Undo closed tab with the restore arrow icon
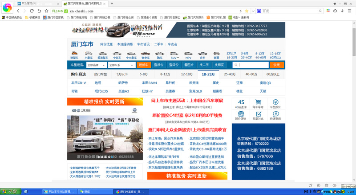Viewport: 356px width, 195px height. pyautogui.click(x=39, y=11)
